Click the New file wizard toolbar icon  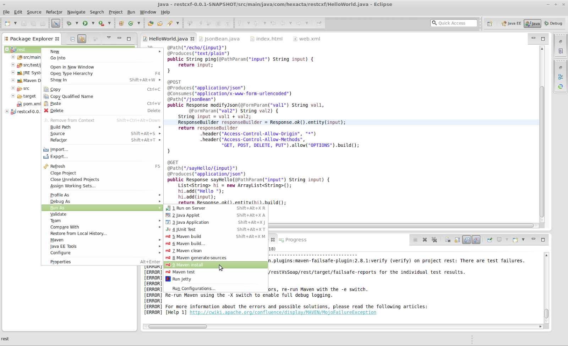[x=7, y=23]
